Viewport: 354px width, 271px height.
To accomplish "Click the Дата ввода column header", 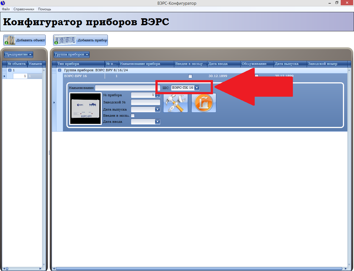I will 224,64.
